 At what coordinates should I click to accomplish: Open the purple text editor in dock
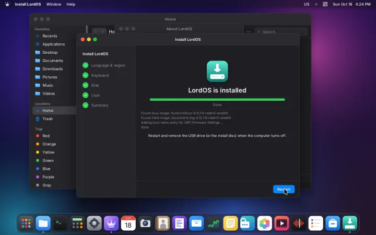(x=179, y=224)
